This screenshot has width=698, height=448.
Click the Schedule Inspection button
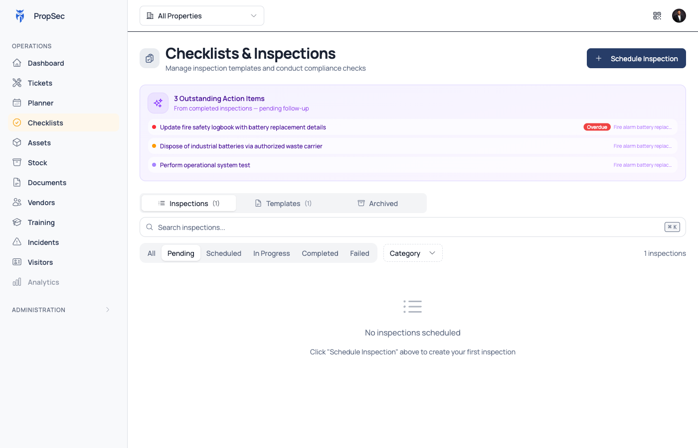(636, 58)
